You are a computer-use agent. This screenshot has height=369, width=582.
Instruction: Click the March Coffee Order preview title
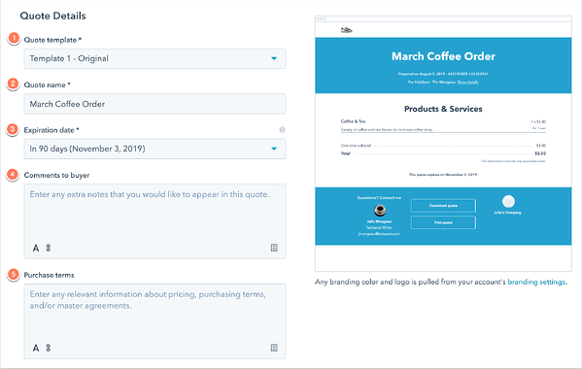(443, 56)
